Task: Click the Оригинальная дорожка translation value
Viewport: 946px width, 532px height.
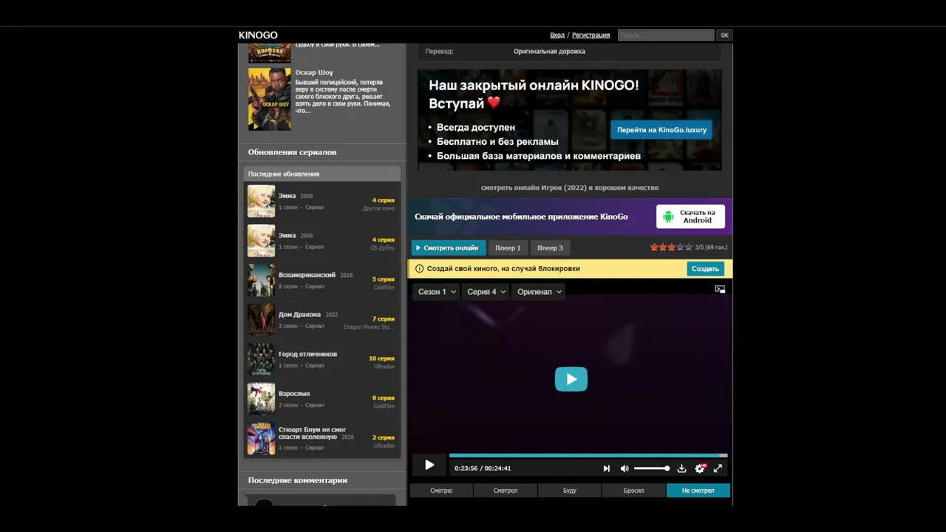Action: point(549,52)
